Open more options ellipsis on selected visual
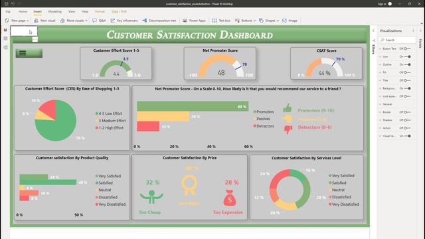Screen dimensions: 425x239 (35, 40)
